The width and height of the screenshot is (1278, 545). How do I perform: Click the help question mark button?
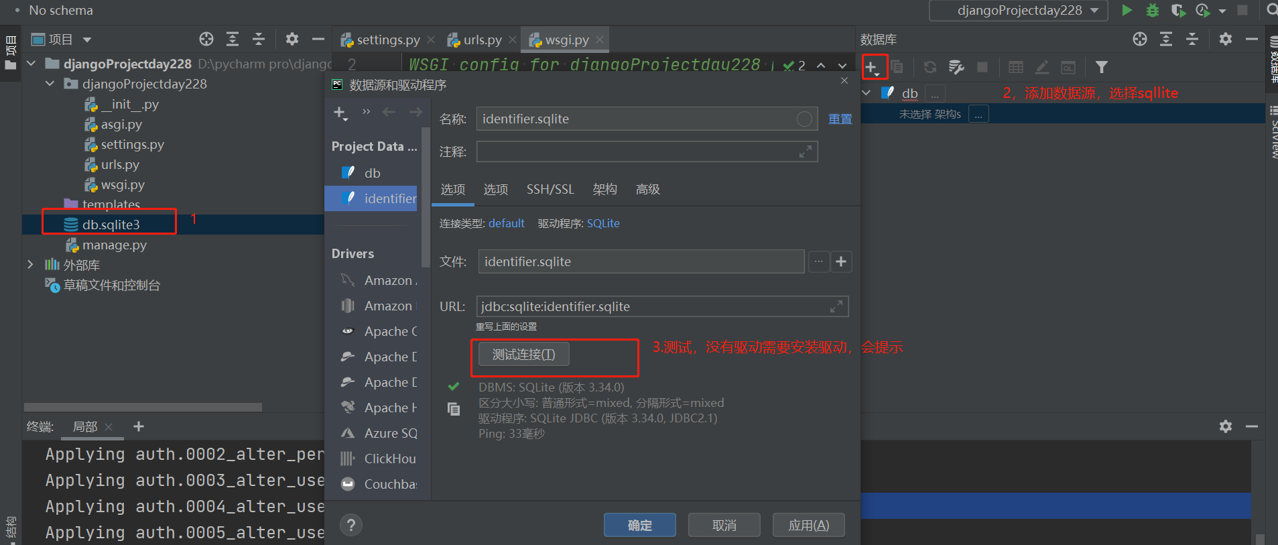click(x=351, y=525)
